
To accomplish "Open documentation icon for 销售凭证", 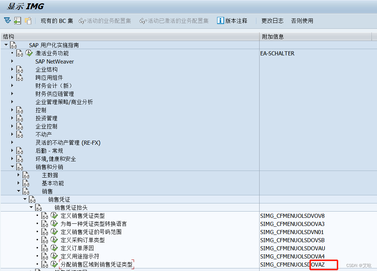I will 32,199.
